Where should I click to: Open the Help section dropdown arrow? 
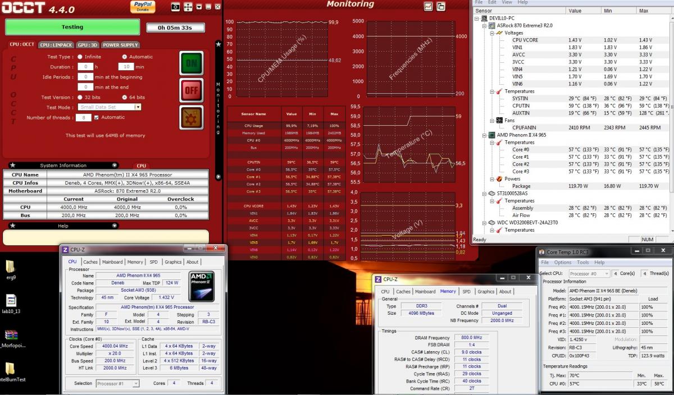(x=115, y=226)
